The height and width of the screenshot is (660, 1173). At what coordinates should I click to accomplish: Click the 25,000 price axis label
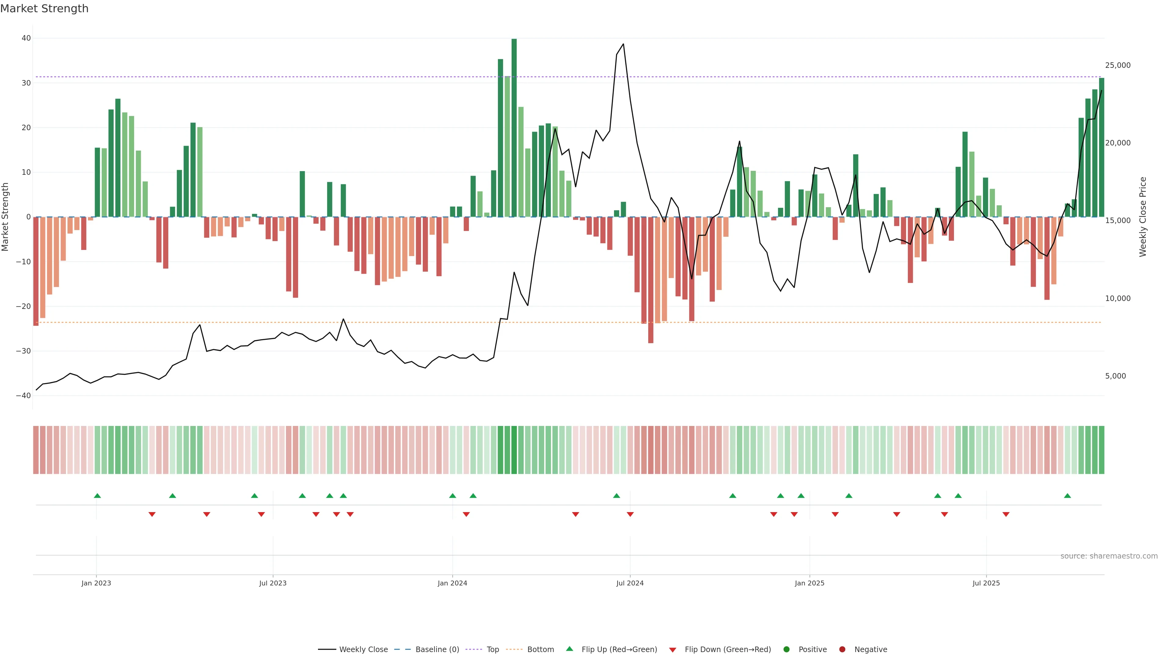coord(1117,65)
